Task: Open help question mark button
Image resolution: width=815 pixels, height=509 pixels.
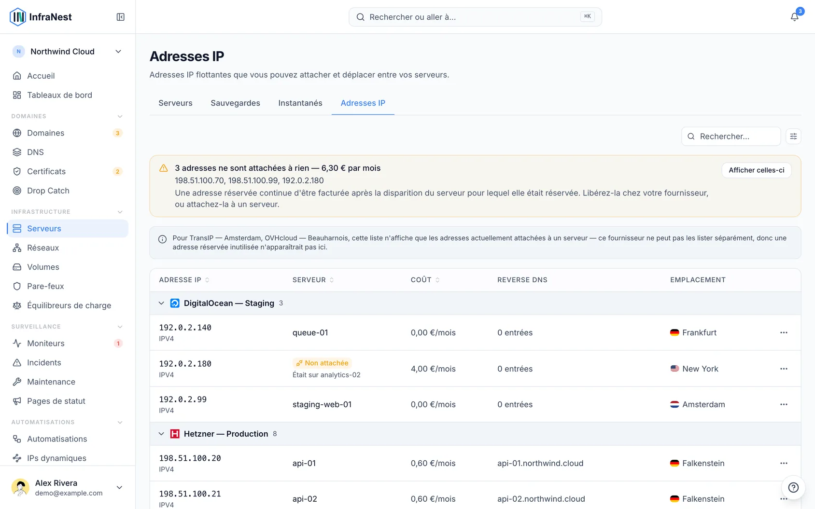Action: point(793,487)
